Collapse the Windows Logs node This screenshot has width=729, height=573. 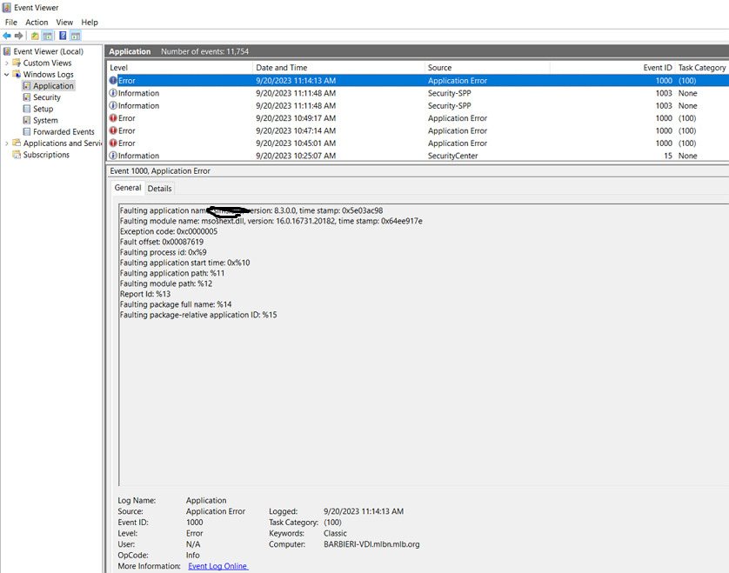pos(7,75)
